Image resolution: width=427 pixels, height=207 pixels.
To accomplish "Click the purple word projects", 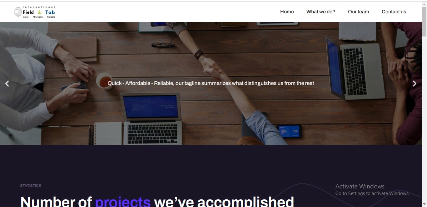I will coord(123,202).
